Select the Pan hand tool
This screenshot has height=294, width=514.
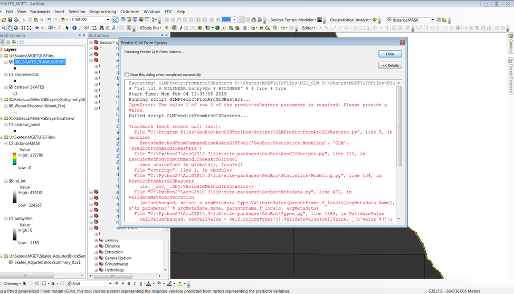pos(9,28)
